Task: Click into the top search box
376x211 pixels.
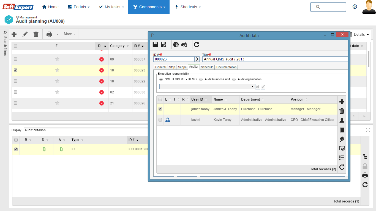Action: pos(328,7)
